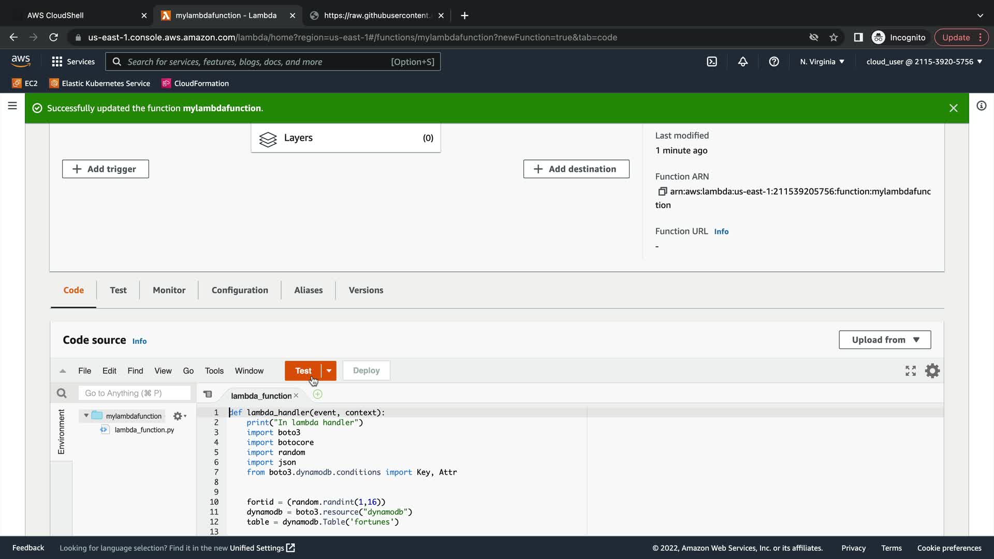Expand the Upload from dropdown
This screenshot has width=994, height=559.
point(885,340)
